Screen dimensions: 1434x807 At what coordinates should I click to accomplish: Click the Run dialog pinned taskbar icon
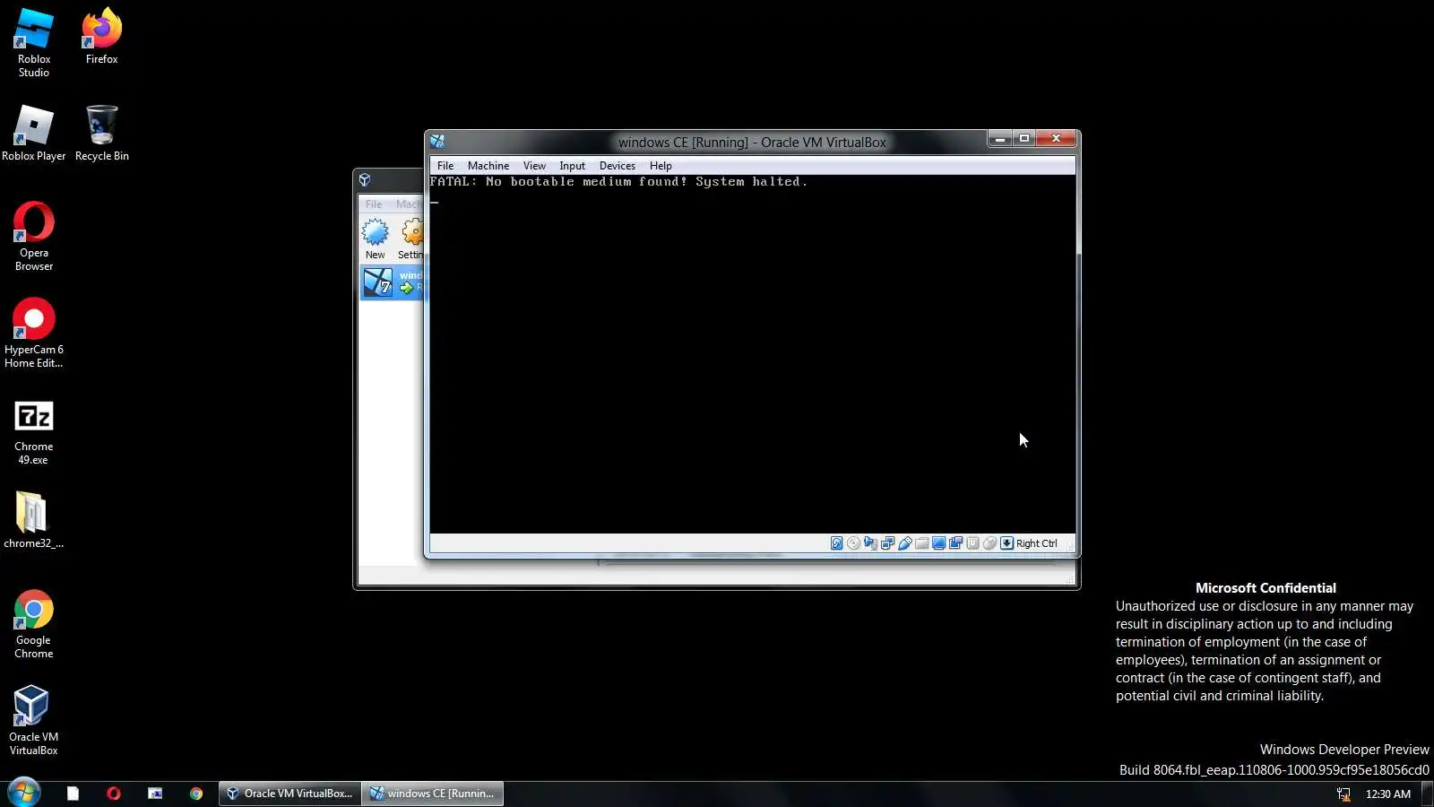[x=155, y=794]
